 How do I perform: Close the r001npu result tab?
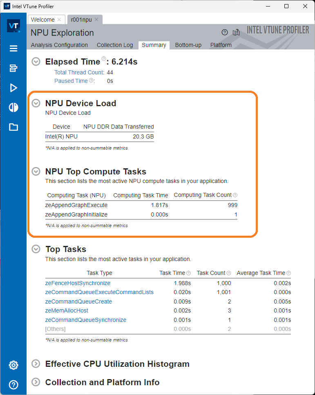(96, 20)
